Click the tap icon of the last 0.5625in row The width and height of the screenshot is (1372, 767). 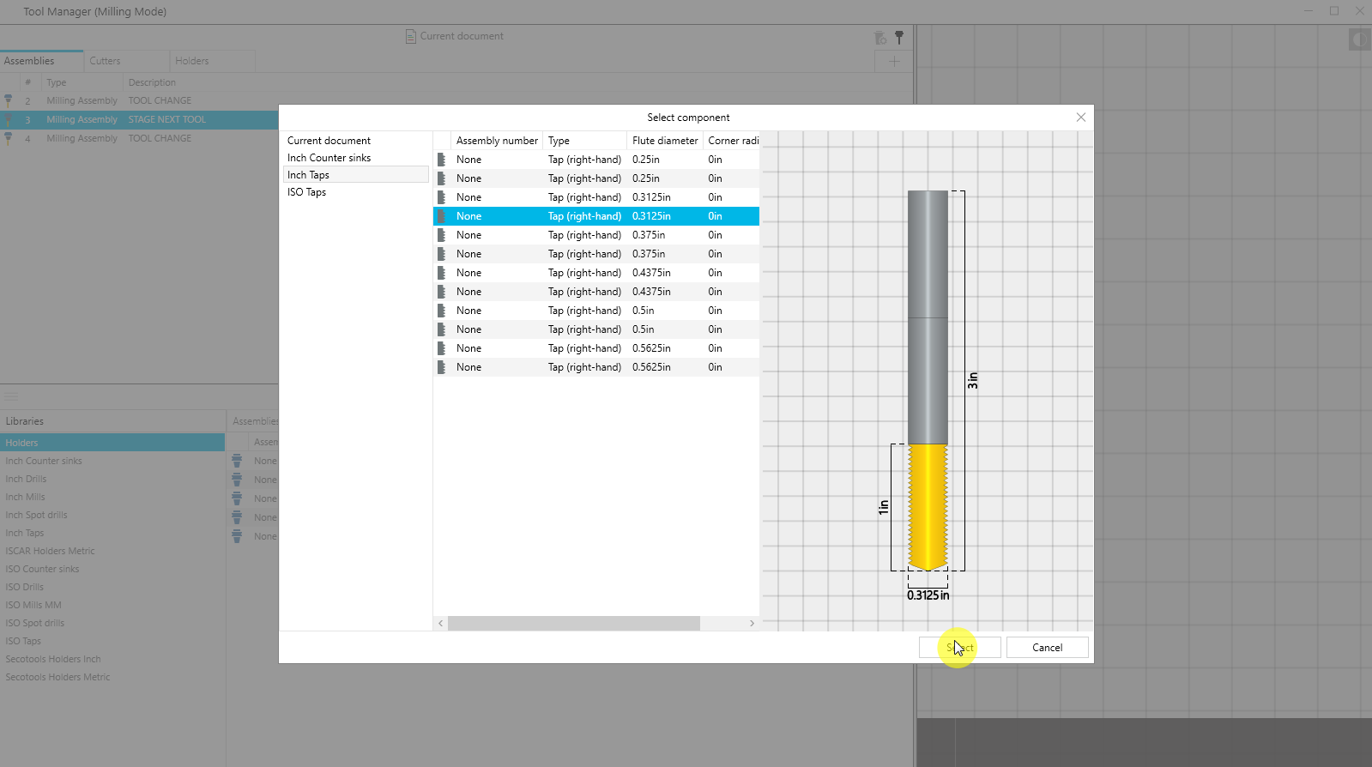coord(441,367)
